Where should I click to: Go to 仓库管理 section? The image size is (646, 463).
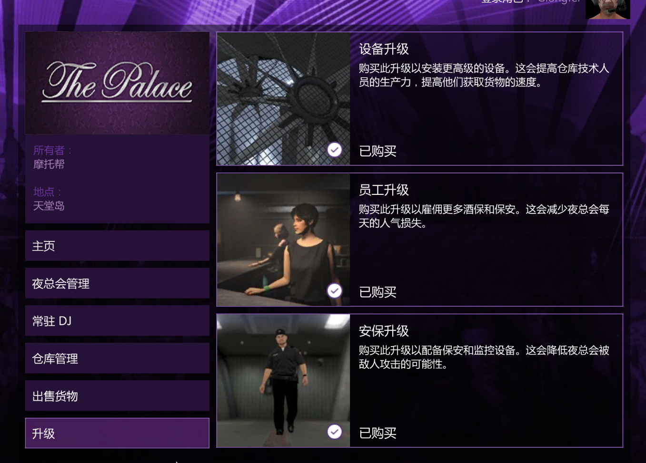coord(117,358)
